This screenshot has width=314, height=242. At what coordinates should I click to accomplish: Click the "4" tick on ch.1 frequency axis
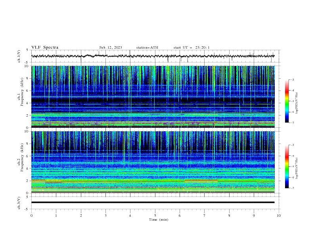[28, 103]
